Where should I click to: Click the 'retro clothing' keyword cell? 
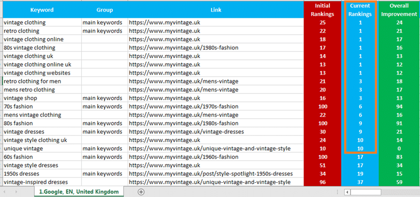[x=42, y=30]
